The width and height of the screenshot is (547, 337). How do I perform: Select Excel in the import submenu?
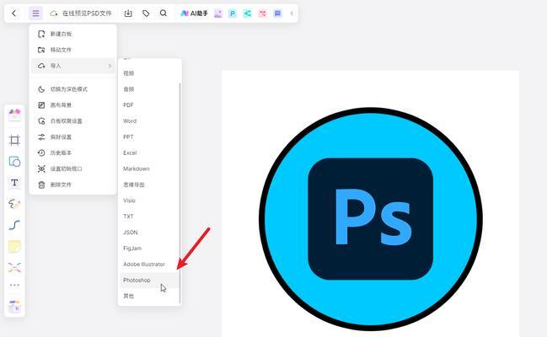click(x=149, y=152)
